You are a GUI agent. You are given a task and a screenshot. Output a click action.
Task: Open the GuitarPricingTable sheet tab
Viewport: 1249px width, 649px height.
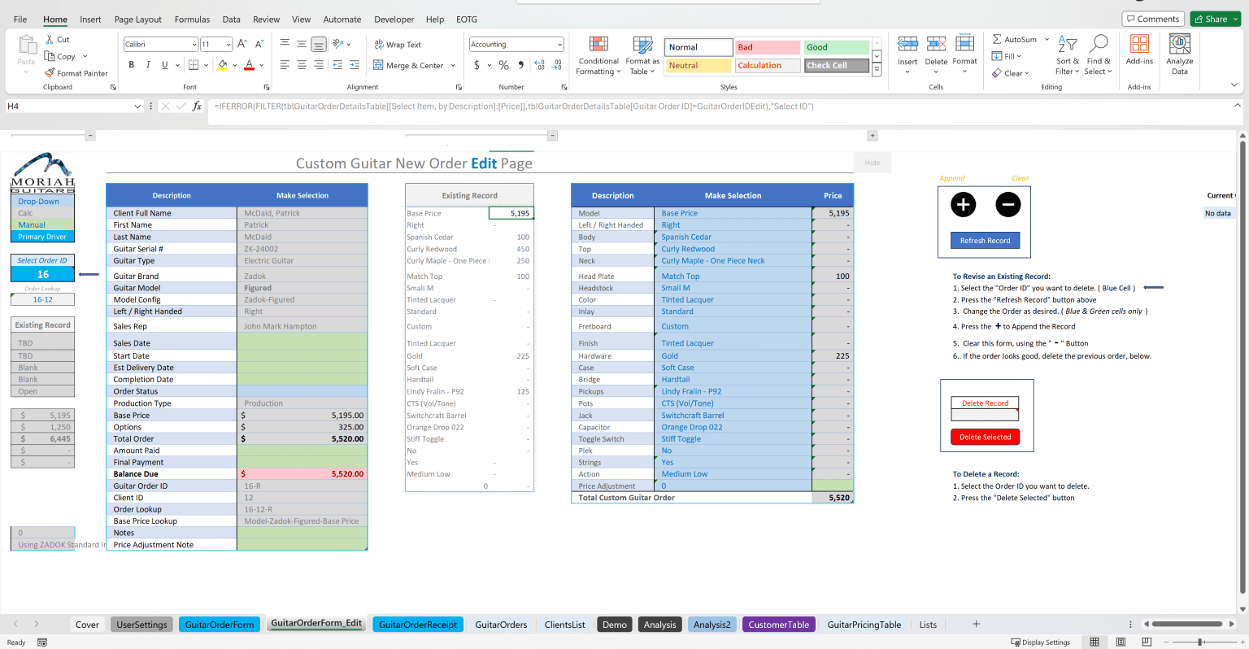click(x=864, y=625)
